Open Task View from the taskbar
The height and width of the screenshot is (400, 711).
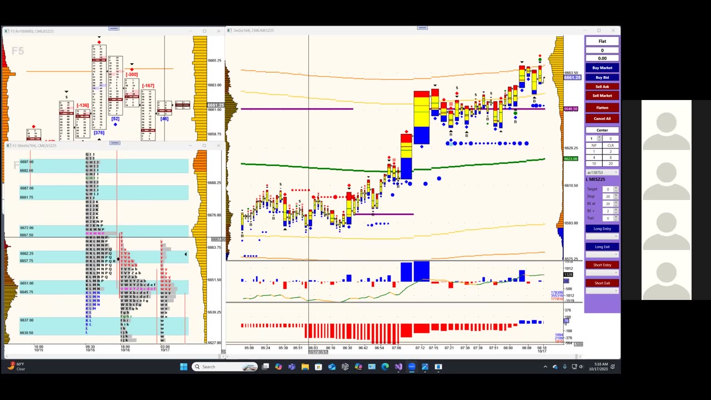click(x=266, y=367)
